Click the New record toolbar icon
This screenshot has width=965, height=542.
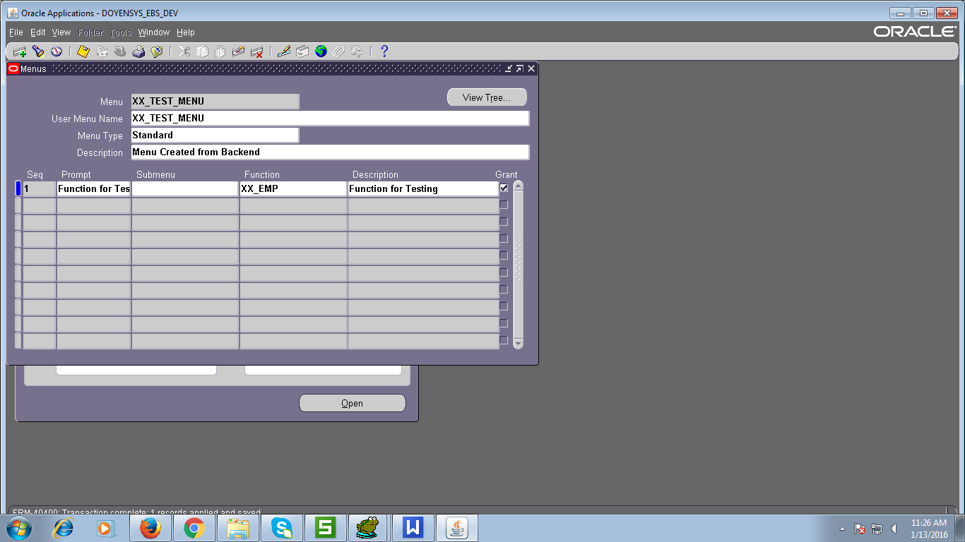[x=19, y=51]
